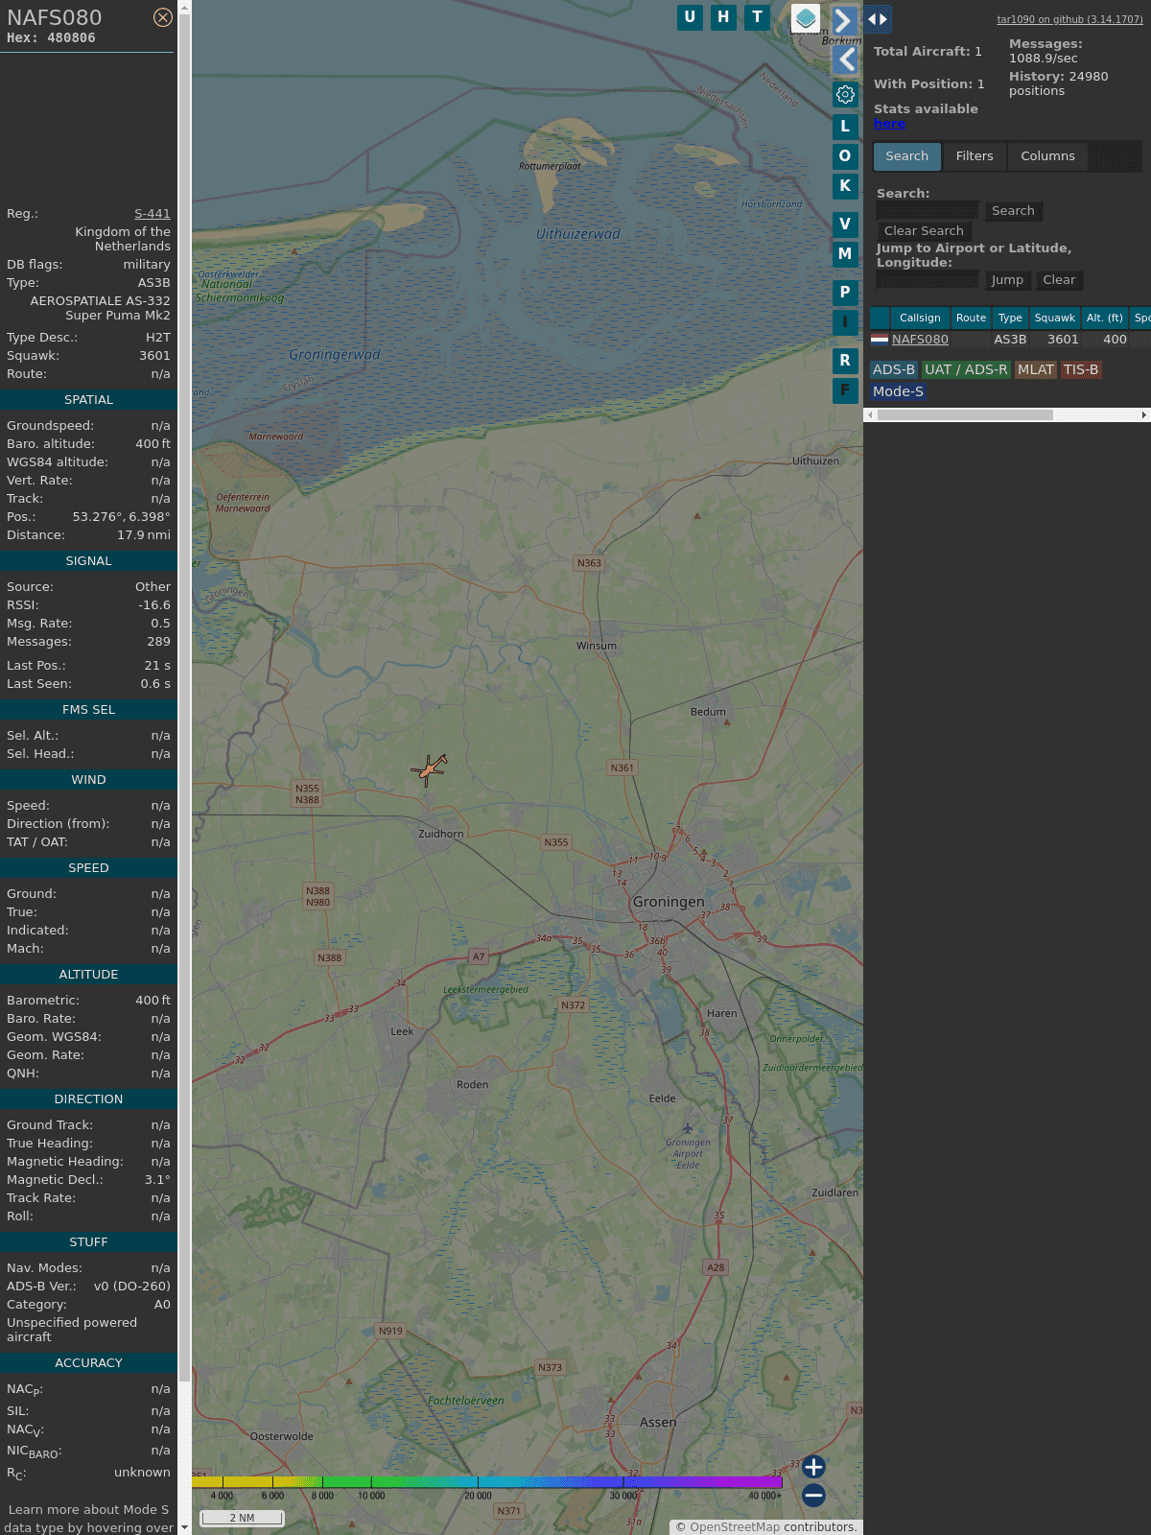Click the right-pointing chevron map button
1151x1535 pixels.
click(843, 20)
